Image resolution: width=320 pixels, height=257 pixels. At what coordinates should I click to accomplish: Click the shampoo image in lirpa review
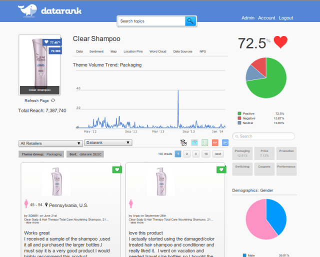[x=161, y=181]
